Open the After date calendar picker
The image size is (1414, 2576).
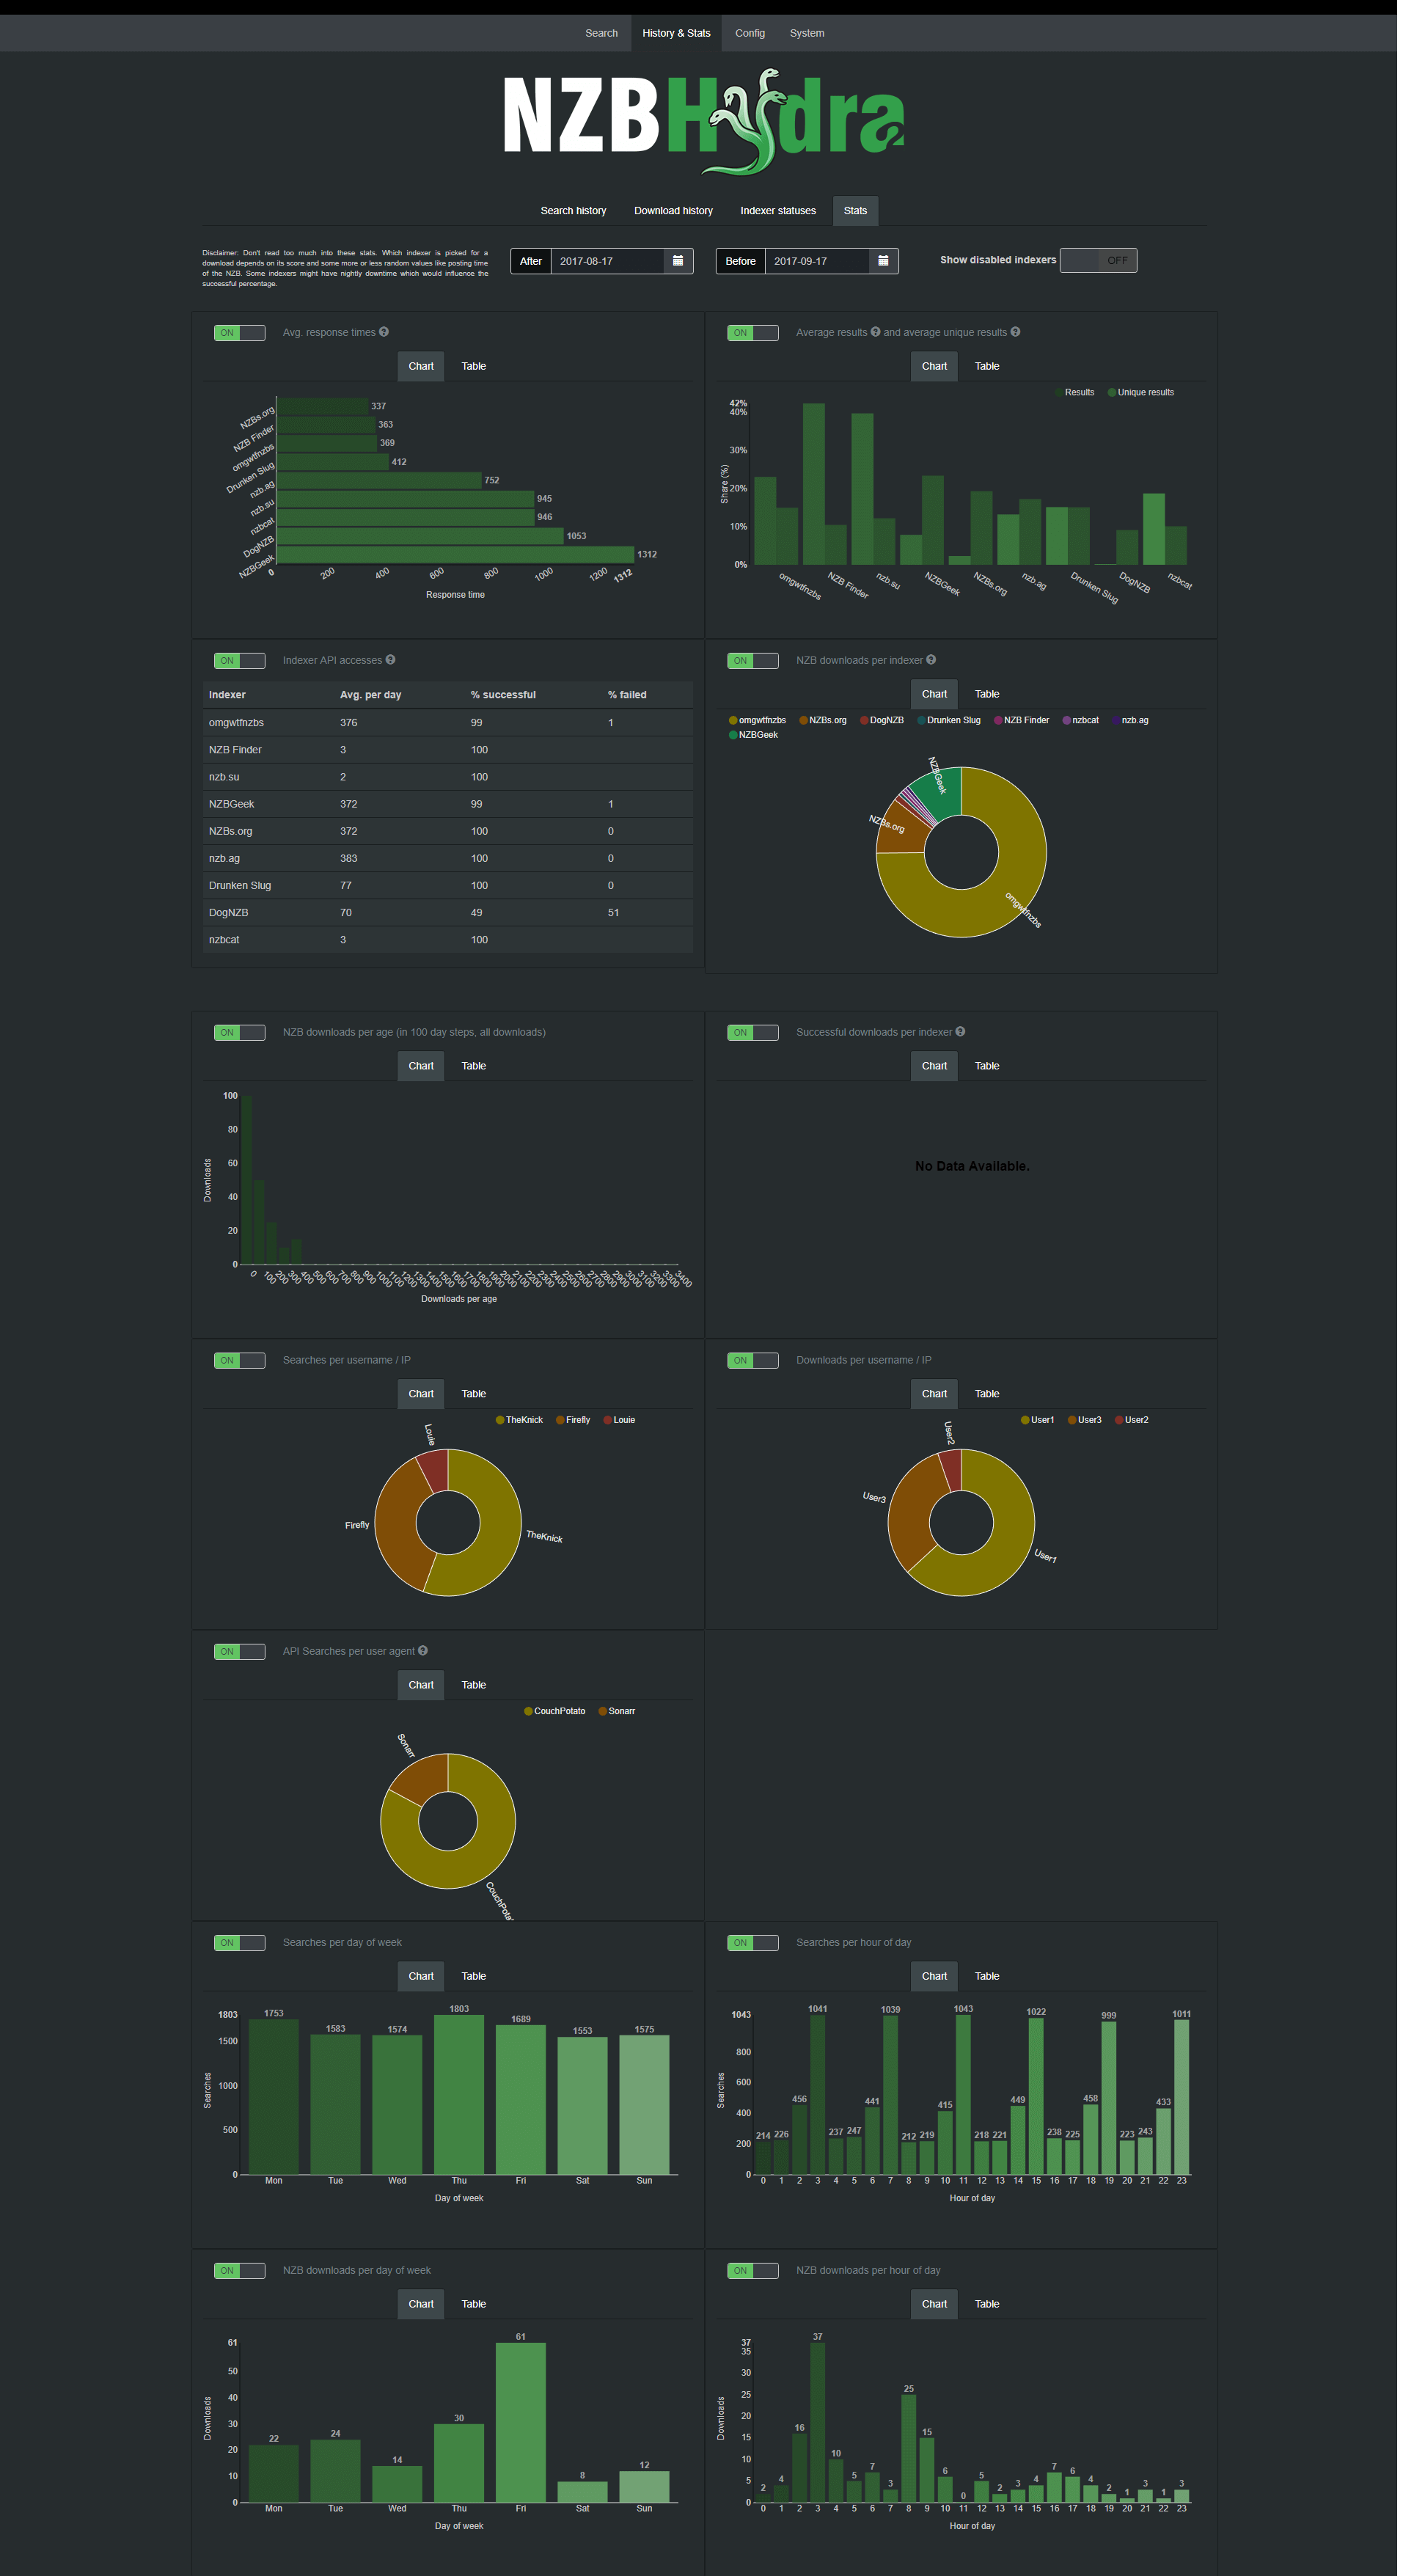pos(678,261)
